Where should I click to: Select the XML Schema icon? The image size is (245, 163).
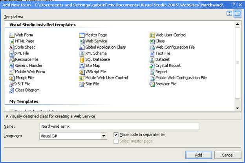82,53
